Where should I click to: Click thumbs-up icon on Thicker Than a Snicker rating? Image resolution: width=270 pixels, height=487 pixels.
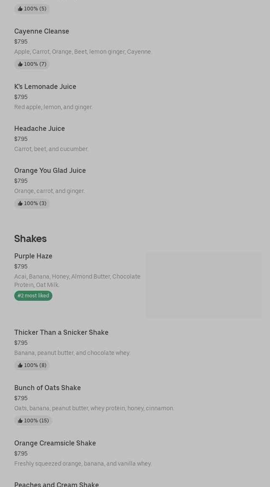20,365
